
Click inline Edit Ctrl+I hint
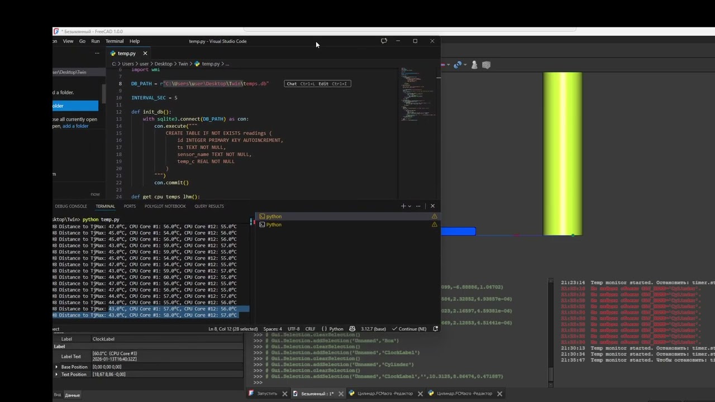333,84
